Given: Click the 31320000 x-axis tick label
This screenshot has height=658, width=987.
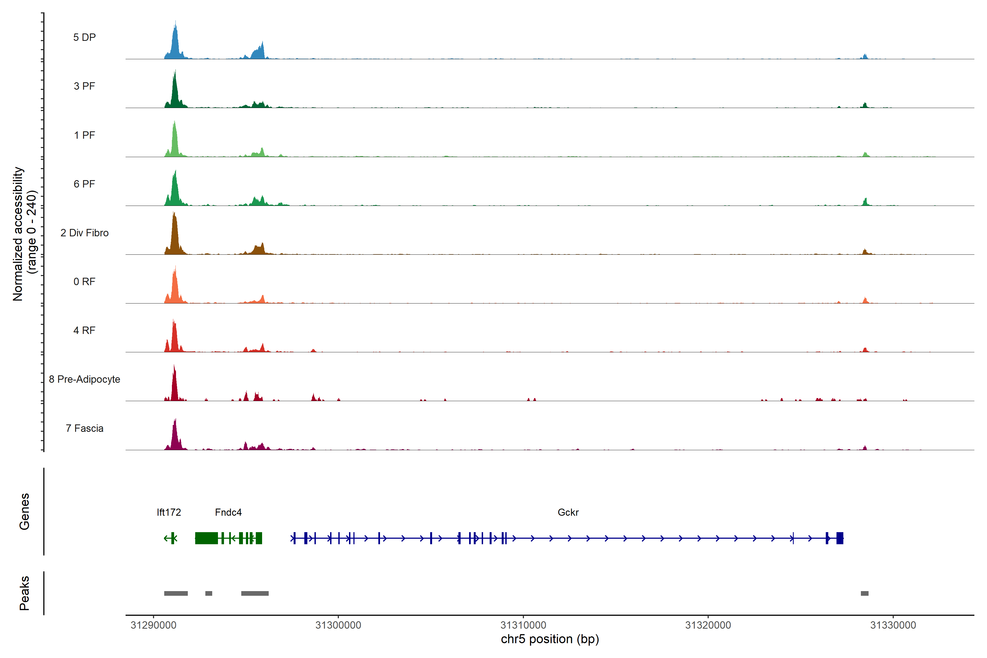Looking at the screenshot, I should (708, 625).
